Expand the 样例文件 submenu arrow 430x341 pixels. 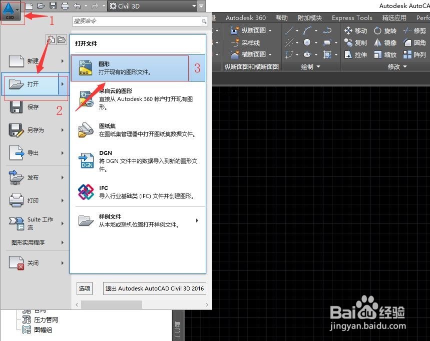[x=197, y=220]
